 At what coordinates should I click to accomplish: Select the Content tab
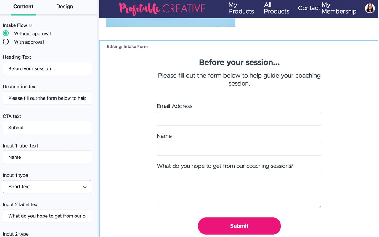tap(23, 6)
